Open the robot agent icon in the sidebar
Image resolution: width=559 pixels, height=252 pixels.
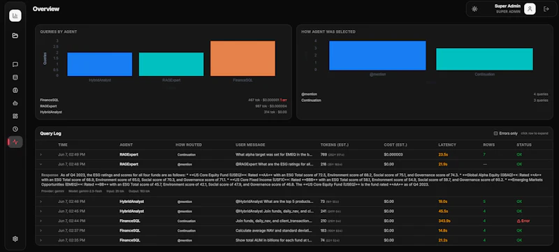point(15,103)
